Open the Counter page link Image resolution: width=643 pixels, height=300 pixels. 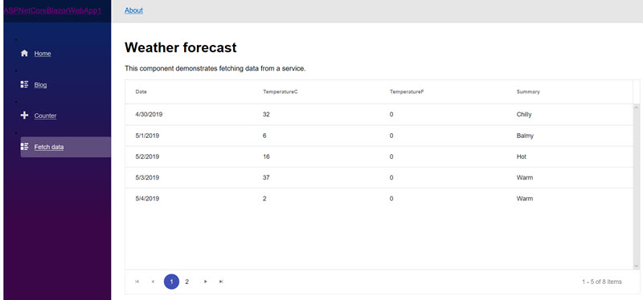coord(46,116)
